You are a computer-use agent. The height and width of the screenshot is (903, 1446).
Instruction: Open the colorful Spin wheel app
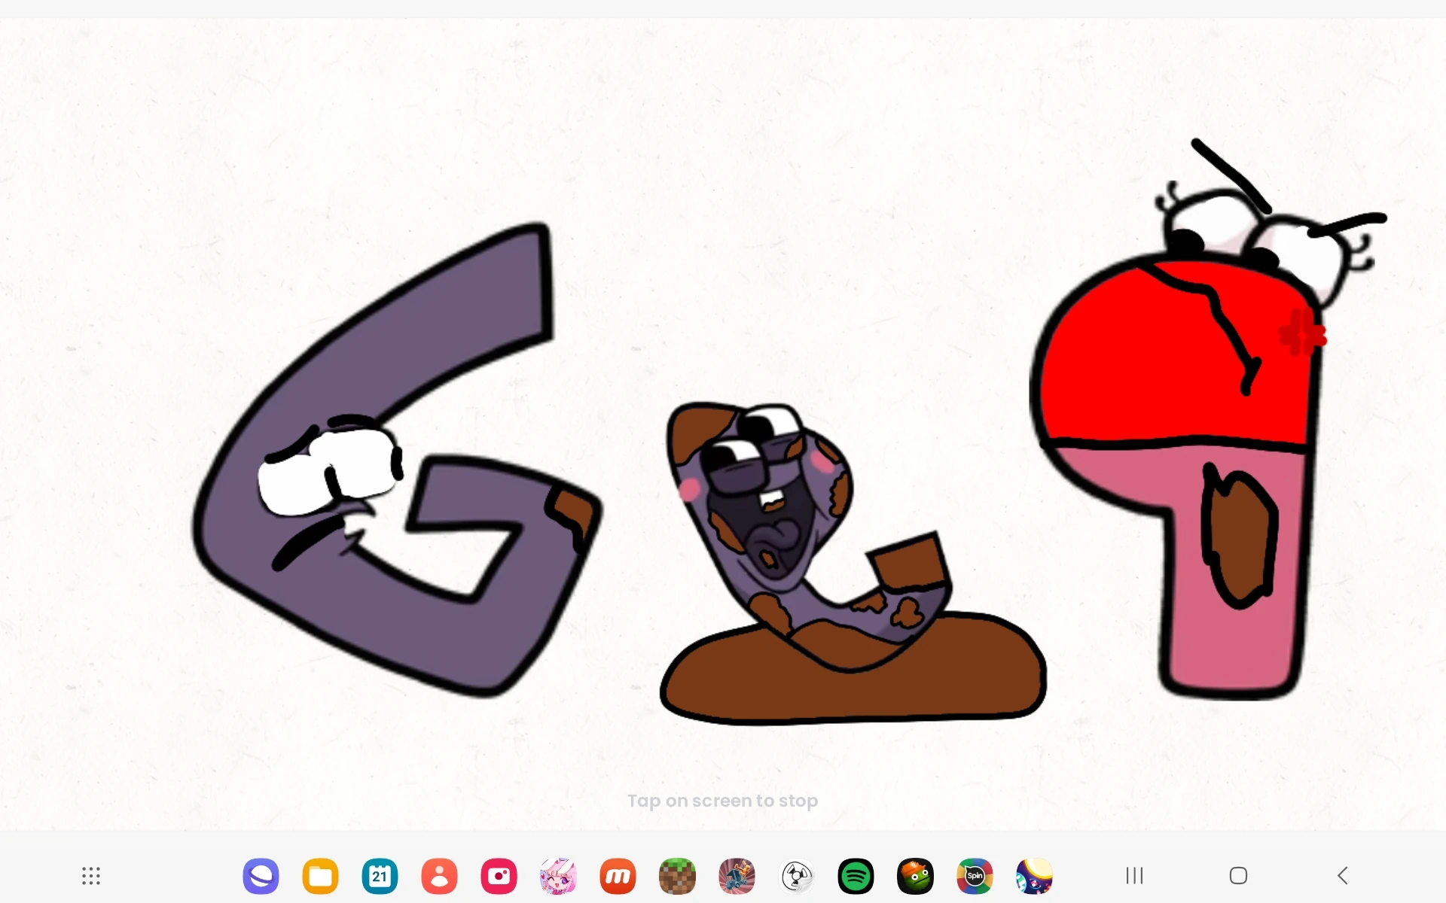pos(975,876)
